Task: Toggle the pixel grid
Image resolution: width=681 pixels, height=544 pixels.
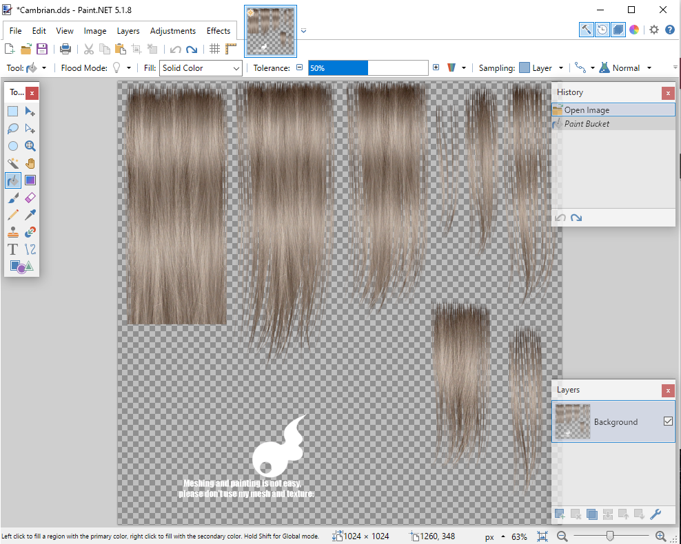Action: (x=214, y=49)
